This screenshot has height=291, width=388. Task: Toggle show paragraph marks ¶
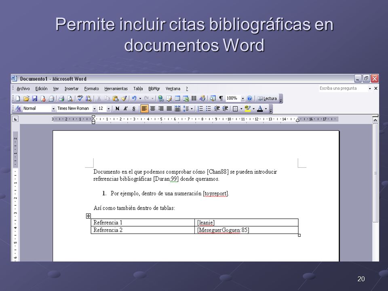tap(221, 99)
